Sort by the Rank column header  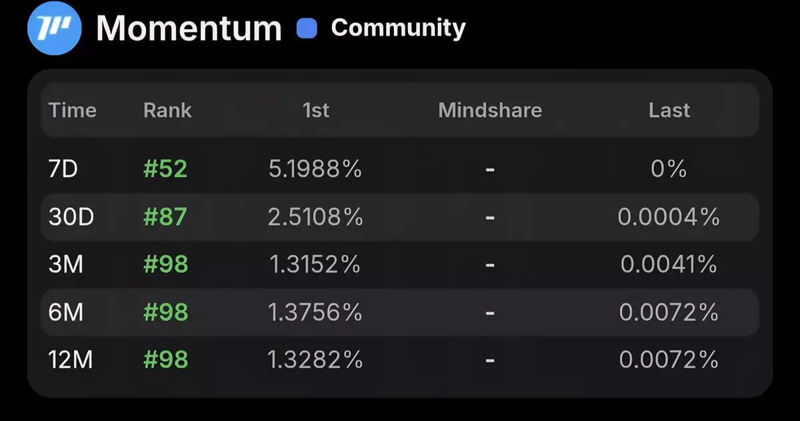tap(167, 110)
